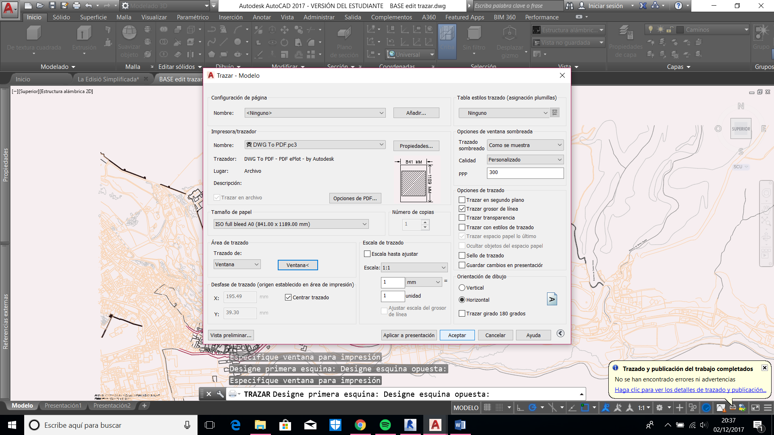774x435 pixels.
Task: Open Trazado de dropdown showing Ventana
Action: click(237, 264)
